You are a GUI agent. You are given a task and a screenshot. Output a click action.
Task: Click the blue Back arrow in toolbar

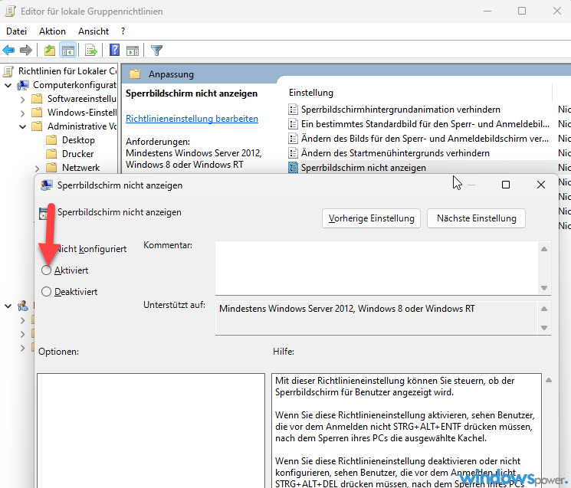coord(8,50)
